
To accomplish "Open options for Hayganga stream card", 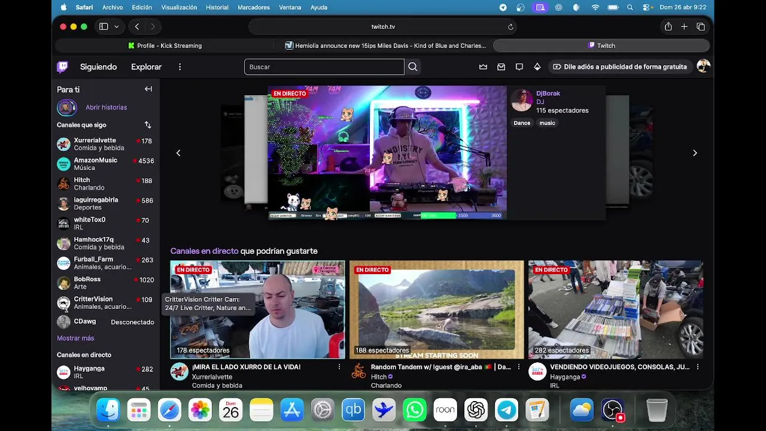I will [697, 367].
